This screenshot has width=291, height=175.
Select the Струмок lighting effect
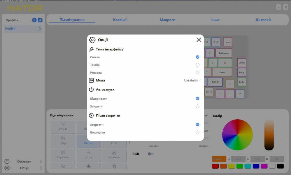click(x=63, y=155)
